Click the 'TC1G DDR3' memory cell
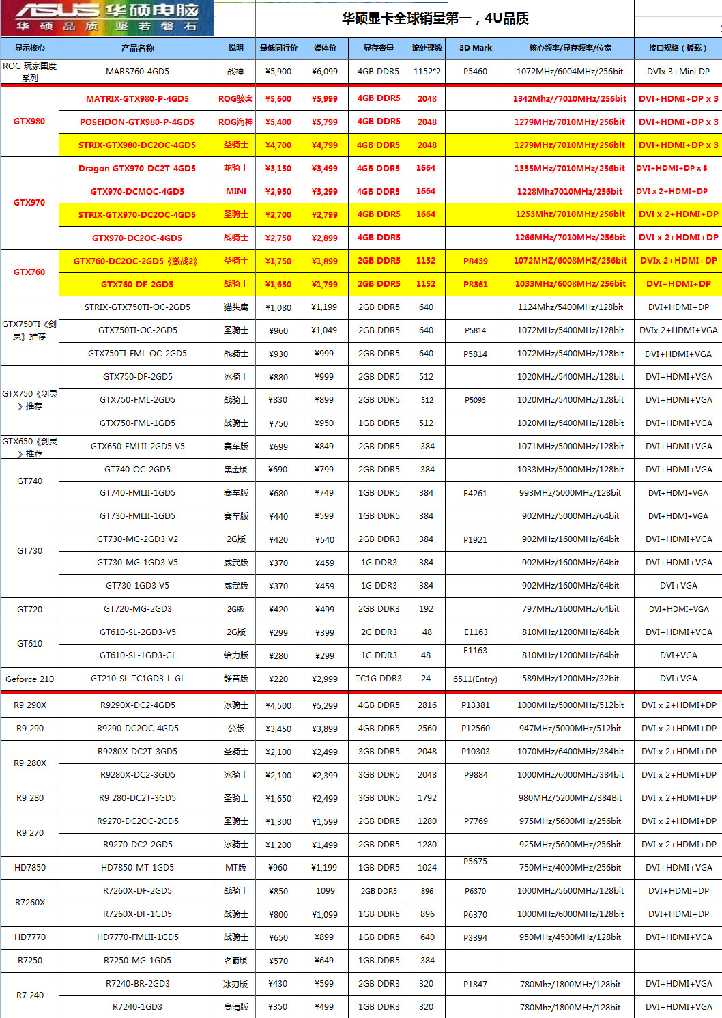 tap(379, 679)
